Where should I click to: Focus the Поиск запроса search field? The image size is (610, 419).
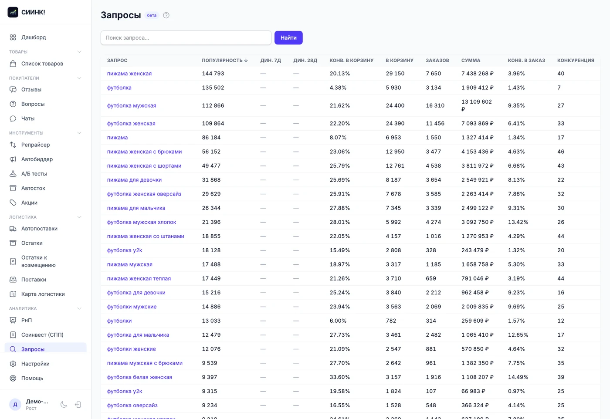186,38
